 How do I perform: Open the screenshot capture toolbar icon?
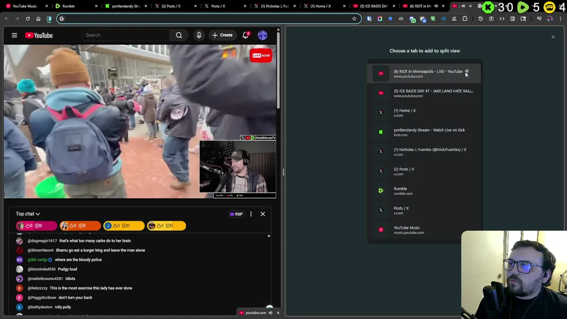pyautogui.click(x=491, y=19)
